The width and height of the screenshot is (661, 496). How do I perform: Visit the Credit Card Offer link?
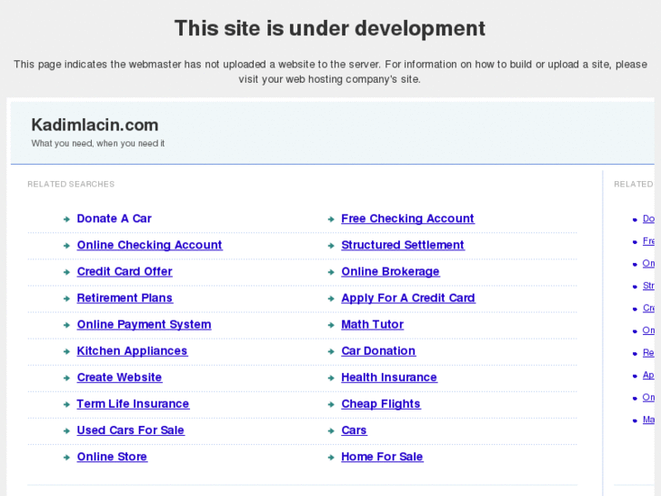[125, 271]
